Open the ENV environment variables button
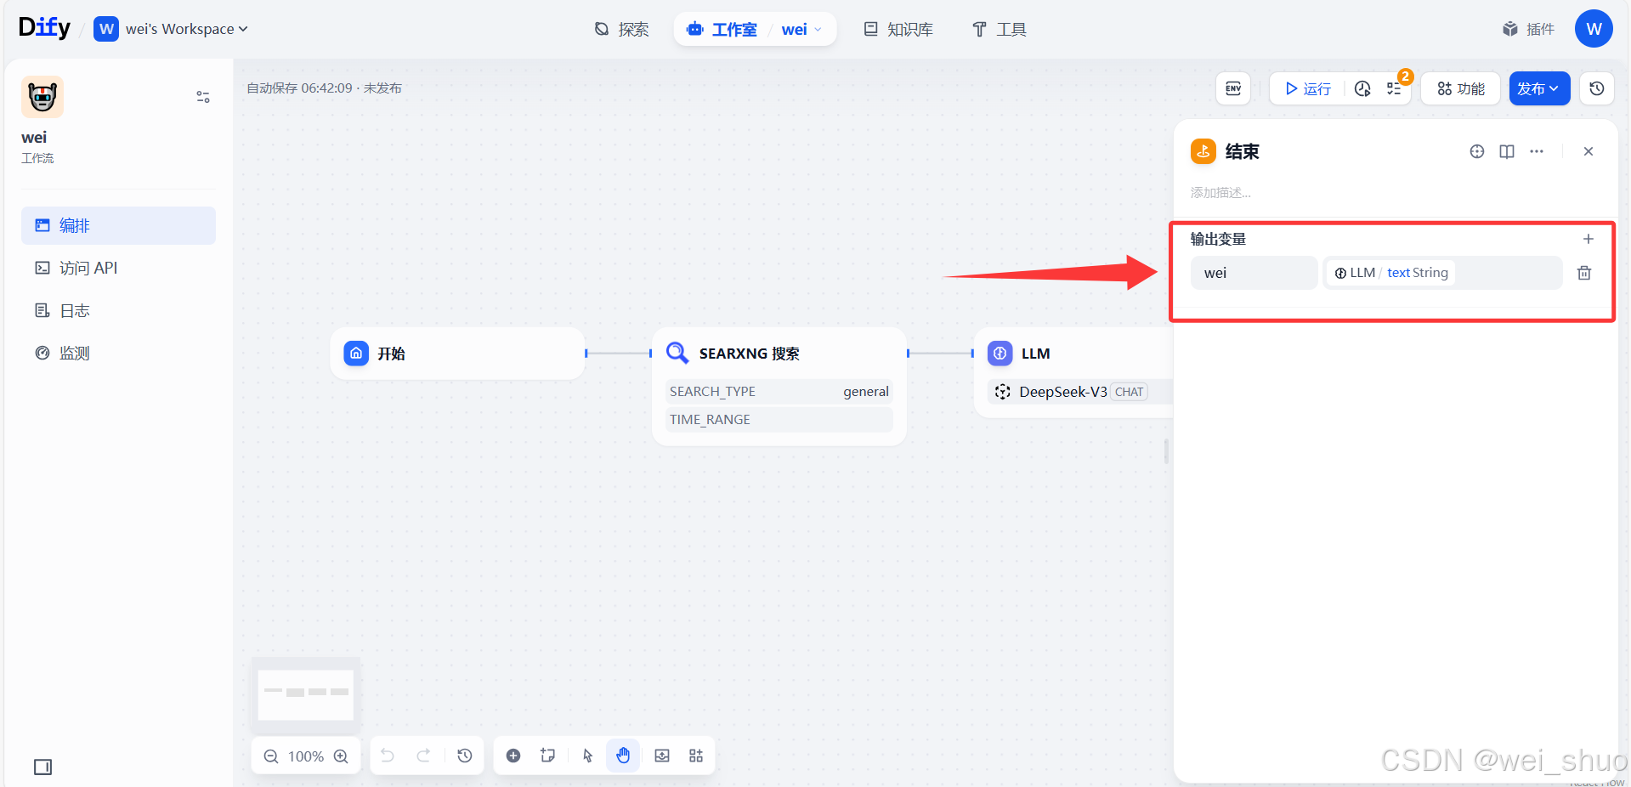 [x=1233, y=88]
